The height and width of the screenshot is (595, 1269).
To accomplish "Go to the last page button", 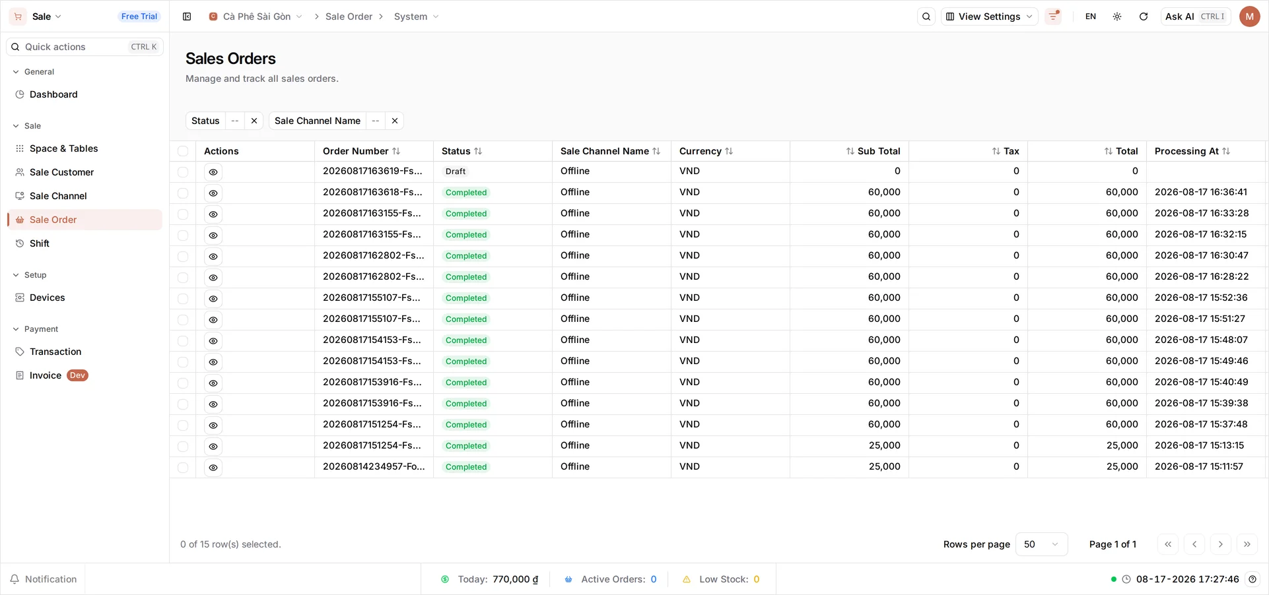I will point(1247,544).
